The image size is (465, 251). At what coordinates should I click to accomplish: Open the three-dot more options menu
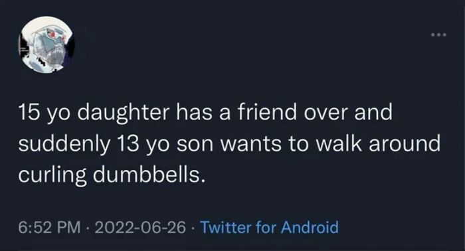pyautogui.click(x=438, y=35)
